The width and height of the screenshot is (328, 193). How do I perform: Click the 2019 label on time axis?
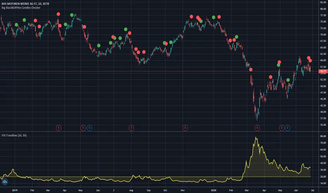pyautogui.click(x=15, y=190)
